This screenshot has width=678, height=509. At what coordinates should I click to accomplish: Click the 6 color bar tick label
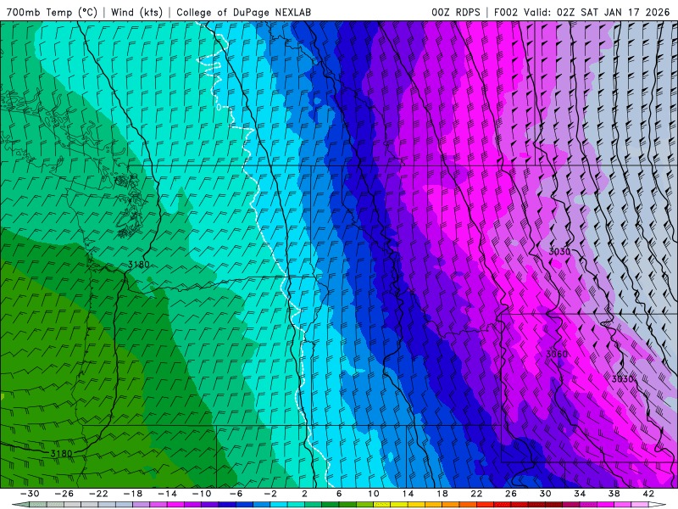(x=339, y=494)
